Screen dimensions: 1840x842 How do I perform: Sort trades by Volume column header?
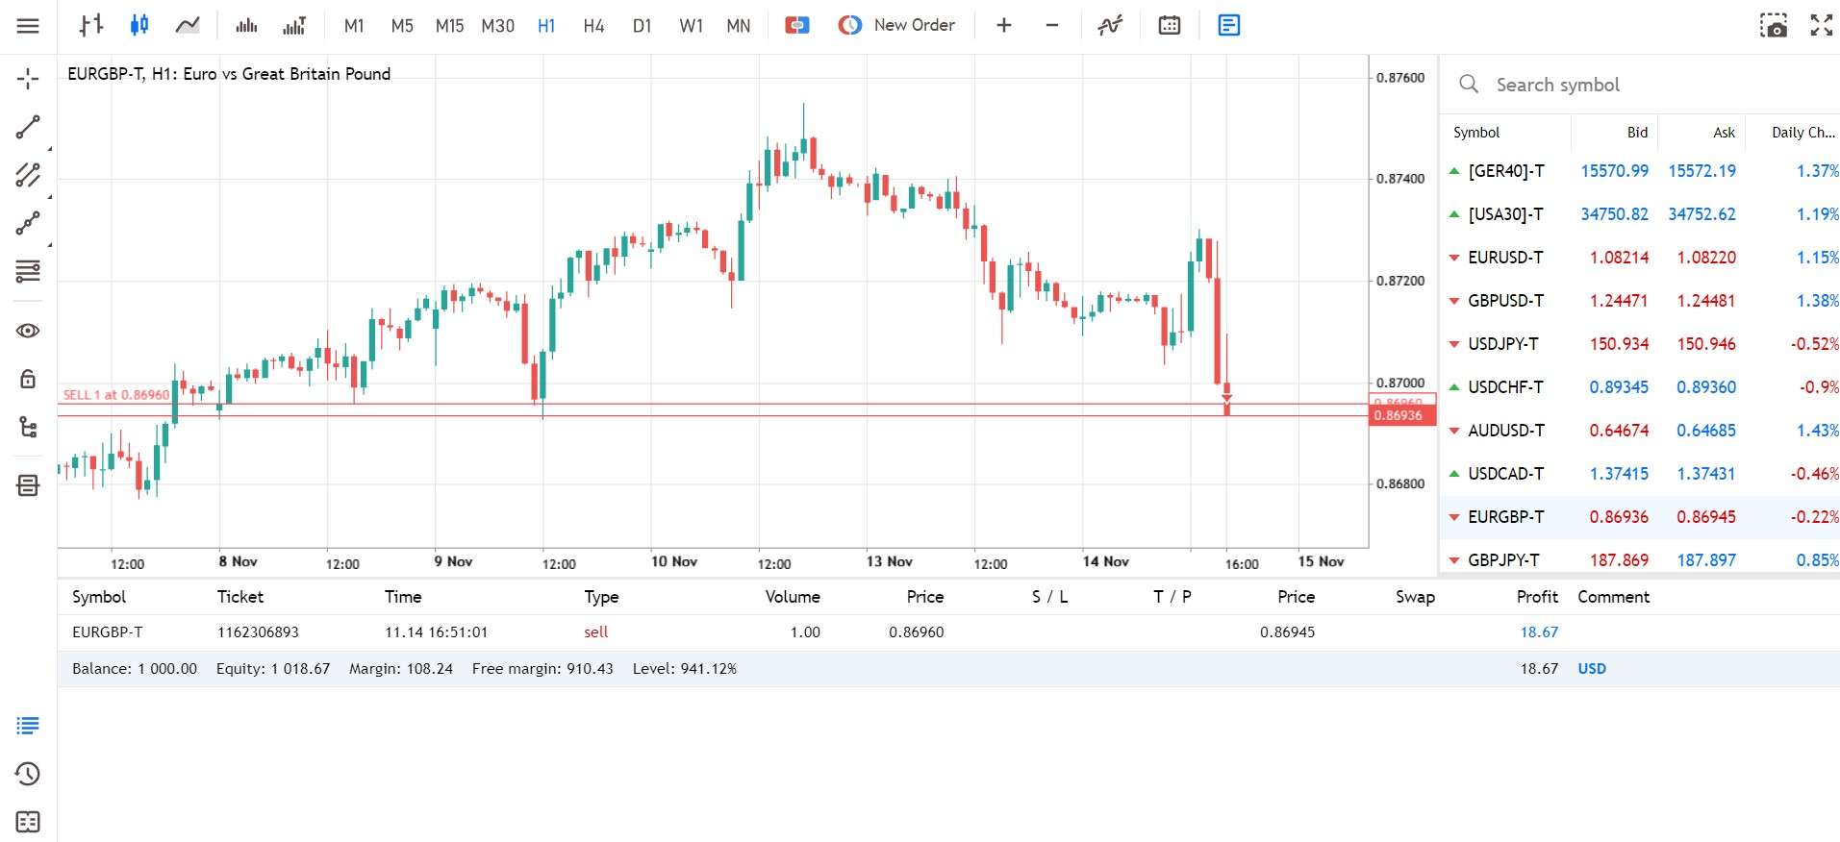(x=793, y=597)
